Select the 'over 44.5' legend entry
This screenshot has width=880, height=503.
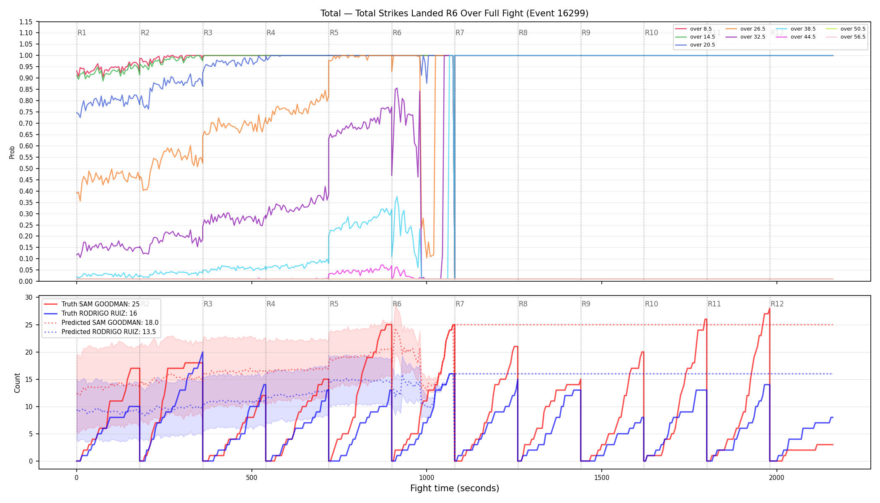(796, 37)
